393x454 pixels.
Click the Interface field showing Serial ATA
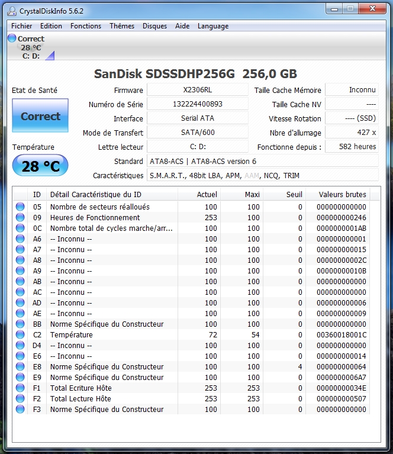coord(198,118)
